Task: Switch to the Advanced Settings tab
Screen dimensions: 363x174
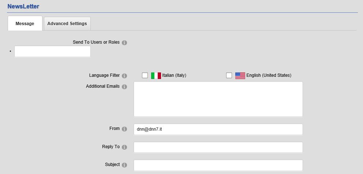Action: 67,23
